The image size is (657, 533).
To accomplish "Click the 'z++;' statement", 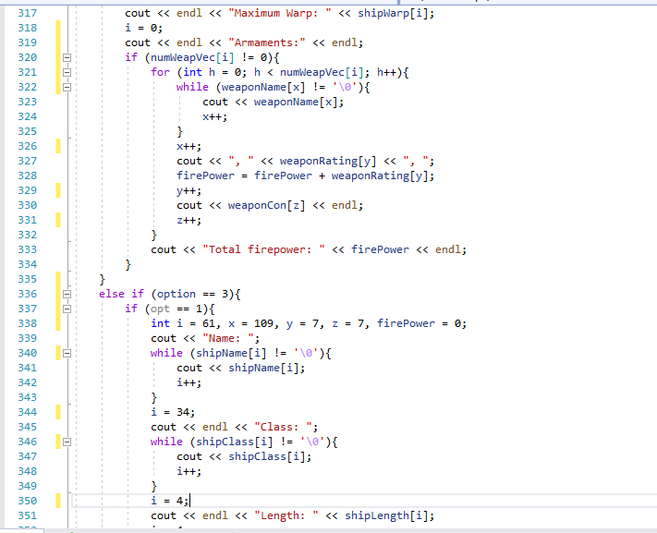I will point(189,220).
